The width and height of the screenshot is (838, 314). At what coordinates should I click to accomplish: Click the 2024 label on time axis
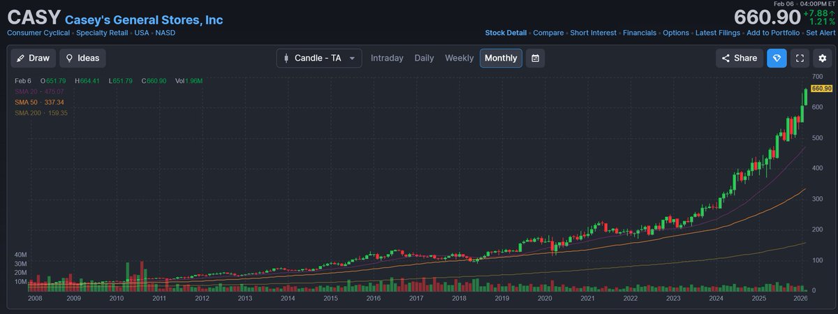click(x=716, y=299)
